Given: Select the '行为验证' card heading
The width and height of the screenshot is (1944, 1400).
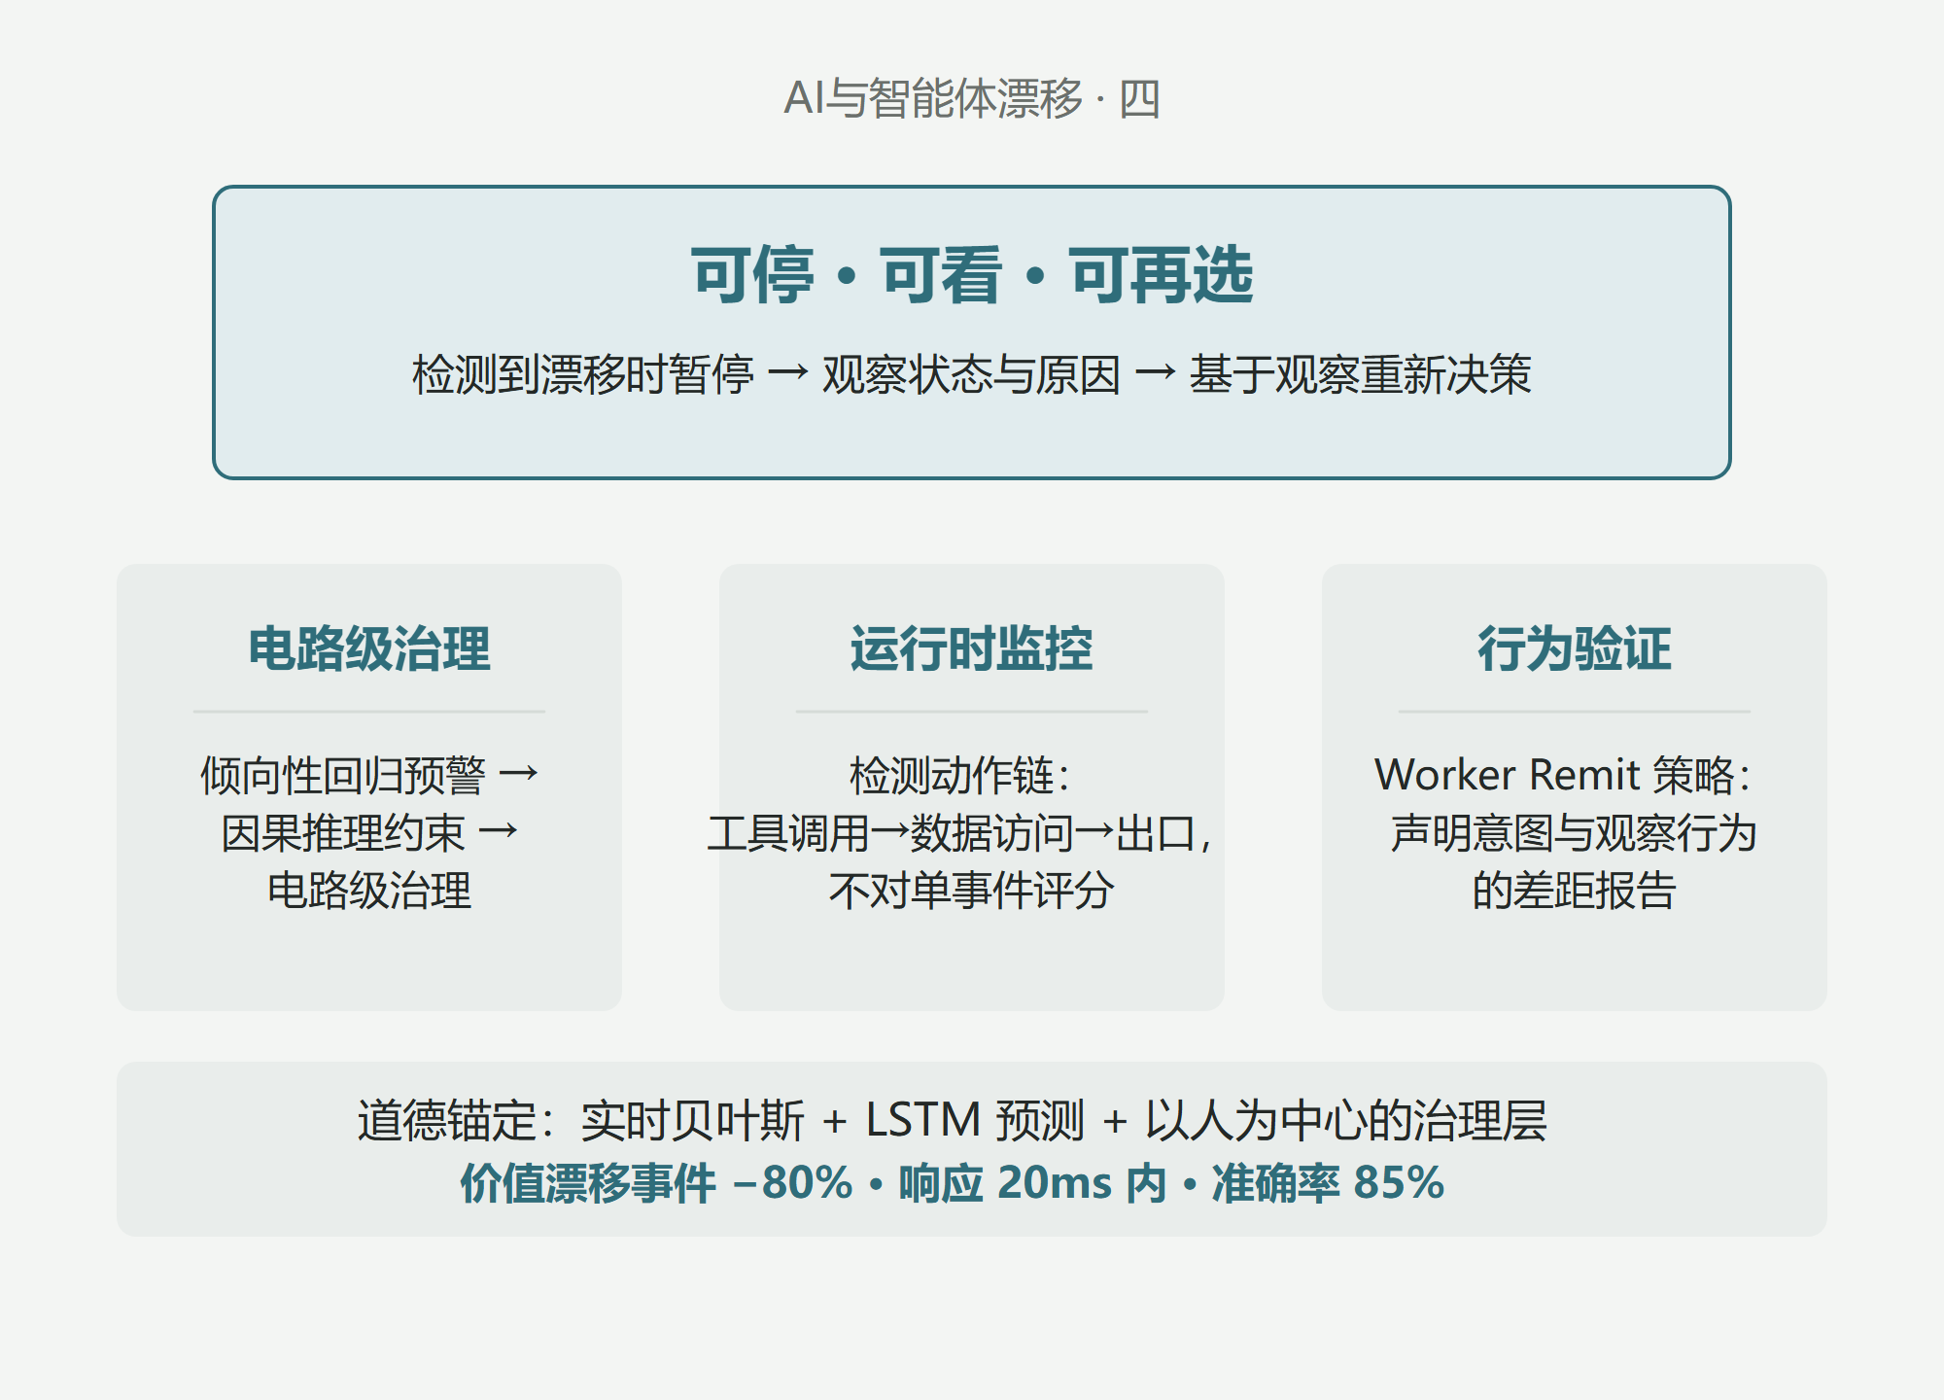Looking at the screenshot, I should (x=1575, y=648).
